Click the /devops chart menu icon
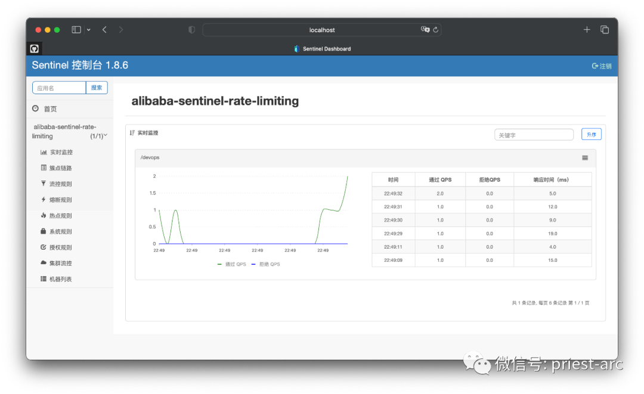Image resolution: width=644 pixels, height=394 pixels. [585, 158]
